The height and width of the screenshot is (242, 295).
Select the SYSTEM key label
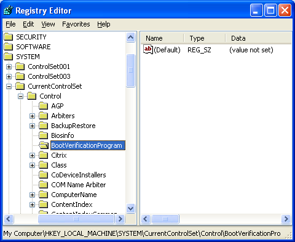click(28, 57)
